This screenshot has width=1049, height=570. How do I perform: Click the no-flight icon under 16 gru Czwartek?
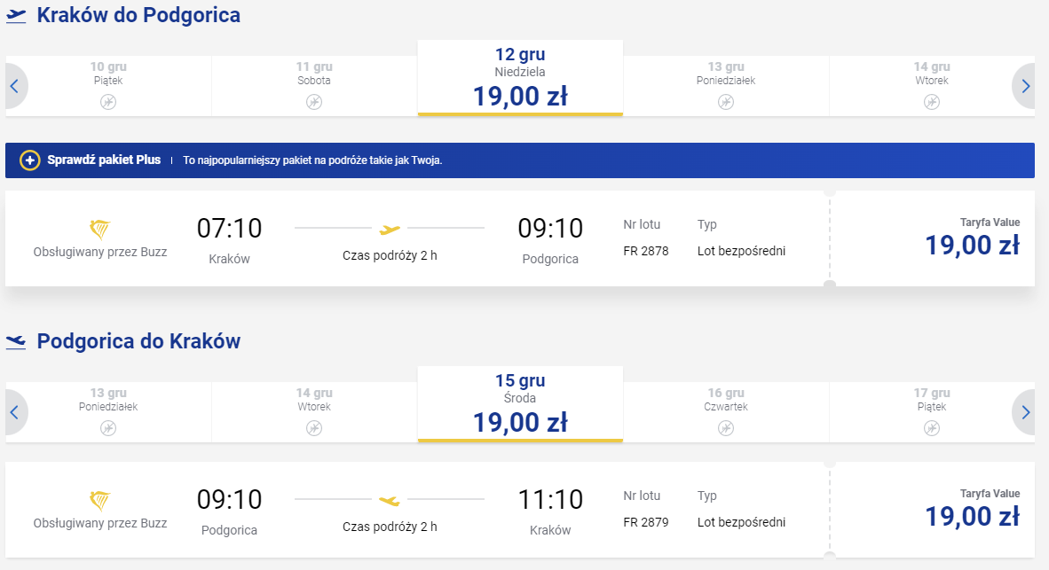726,427
